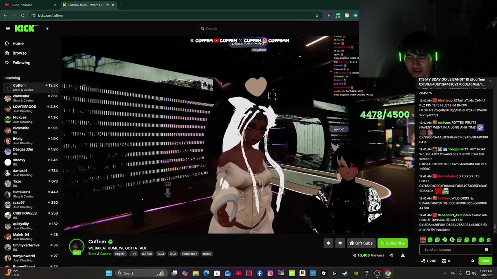This screenshot has height=279, width=497.
Task: Click the Windows taskbar Search box
Action: [x=141, y=273]
